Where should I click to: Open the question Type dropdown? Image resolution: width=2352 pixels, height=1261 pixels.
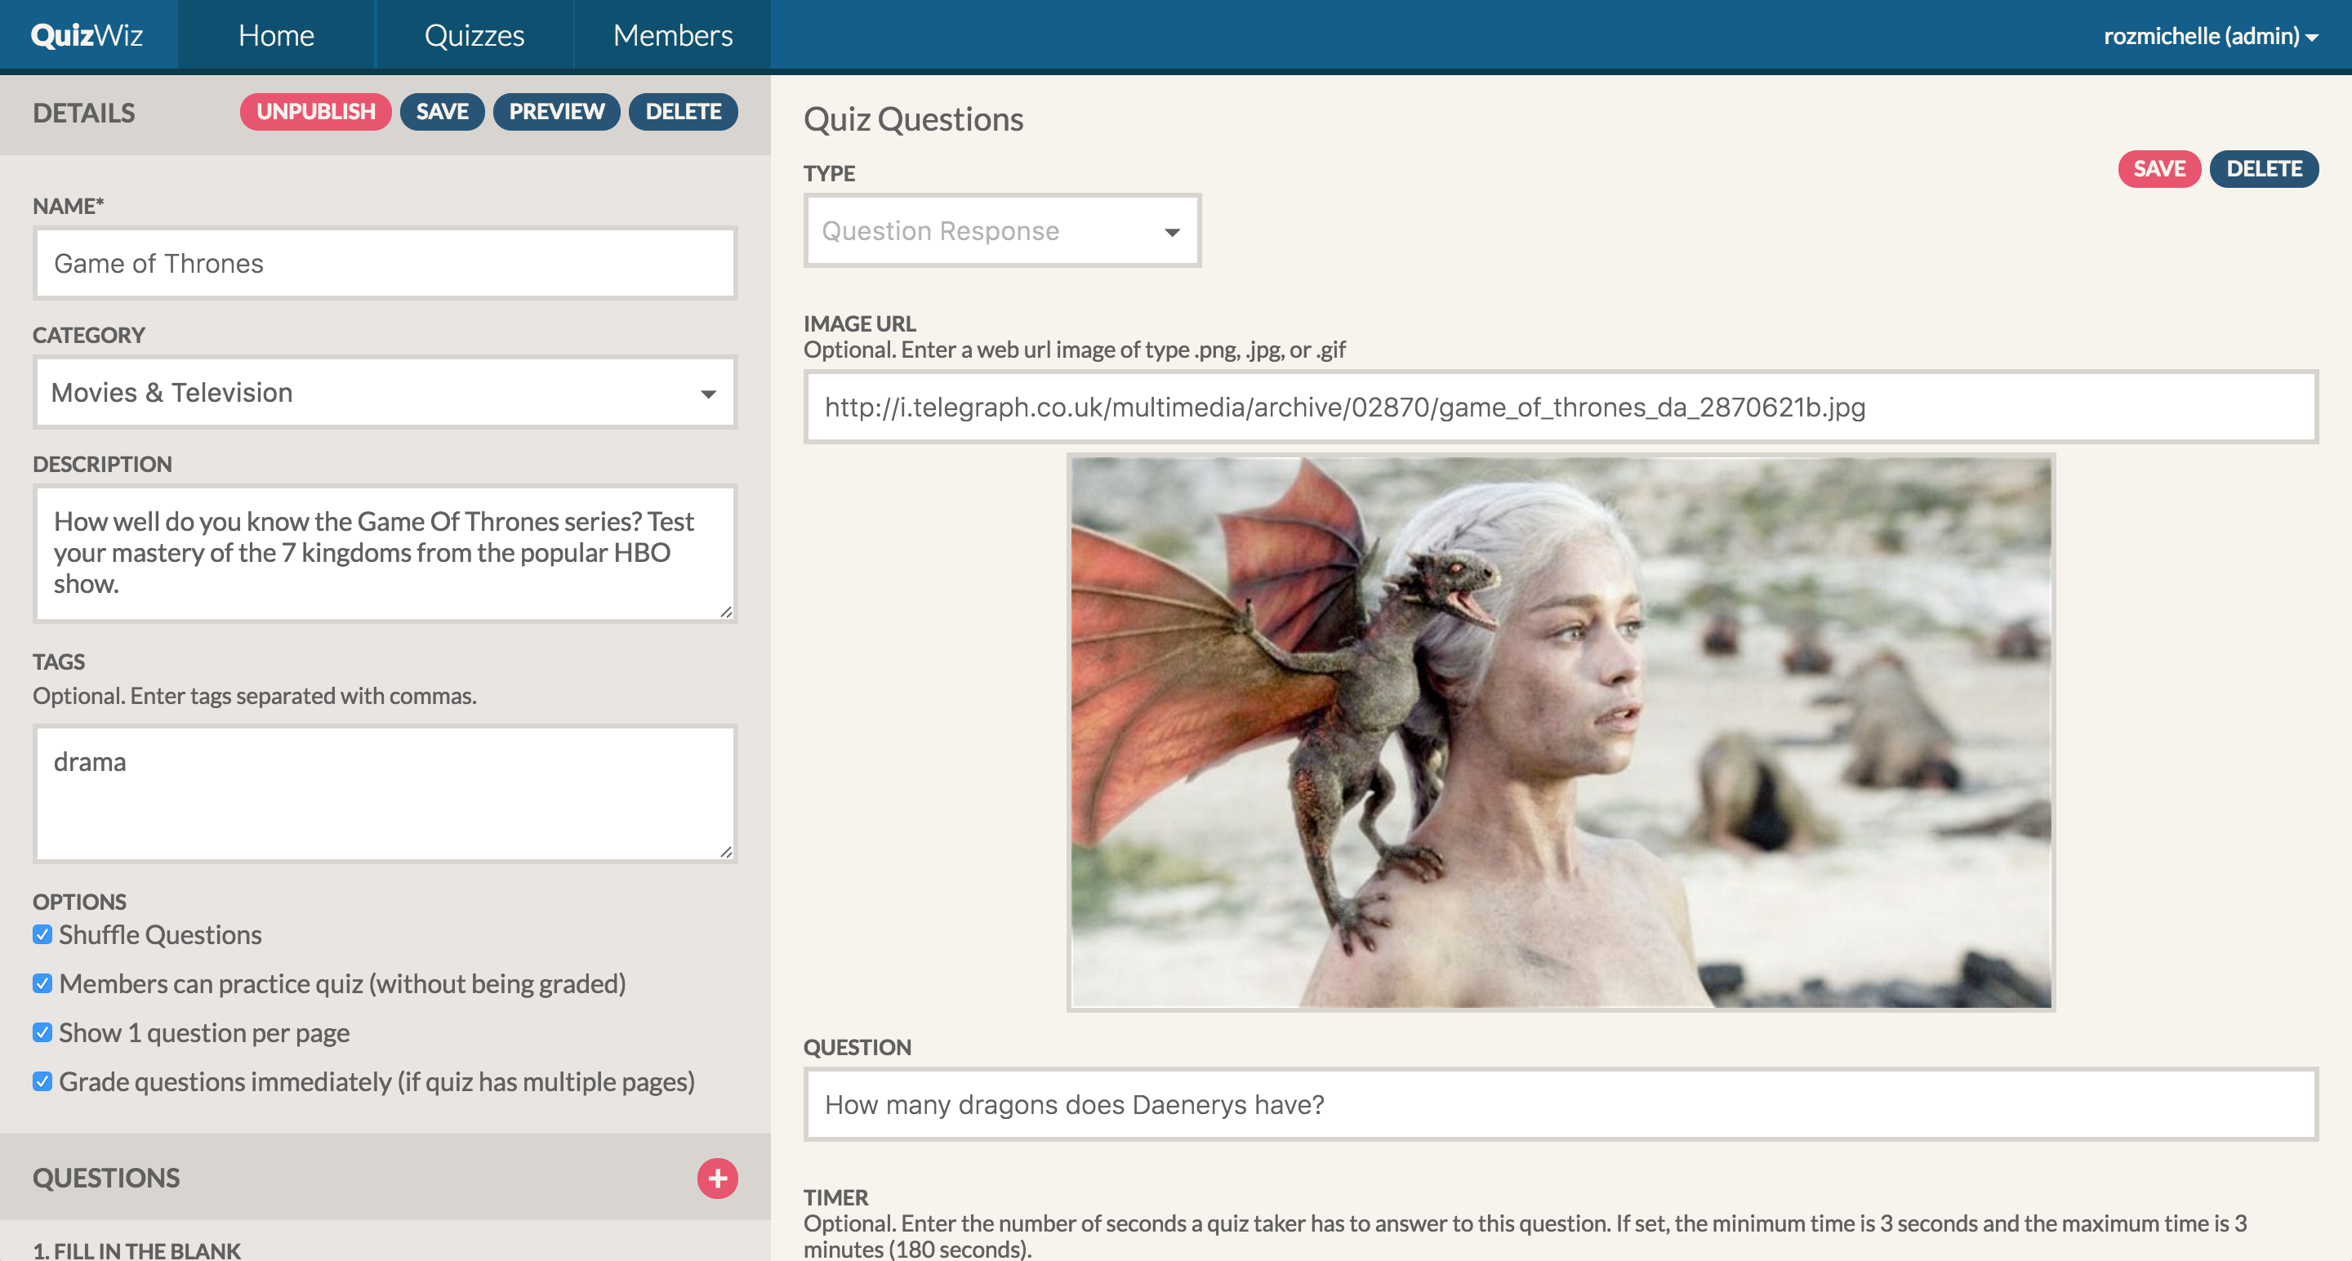tap(1001, 231)
